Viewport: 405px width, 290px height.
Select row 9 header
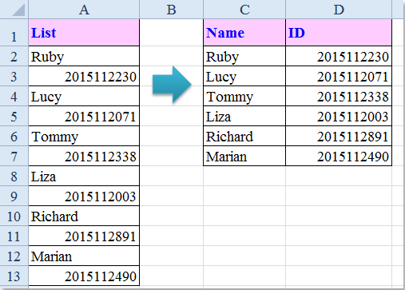pos(14,196)
